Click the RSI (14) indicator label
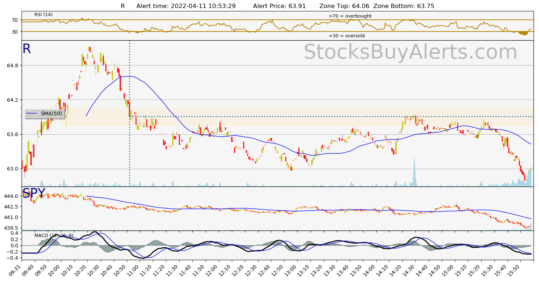539x281 pixels. click(44, 15)
